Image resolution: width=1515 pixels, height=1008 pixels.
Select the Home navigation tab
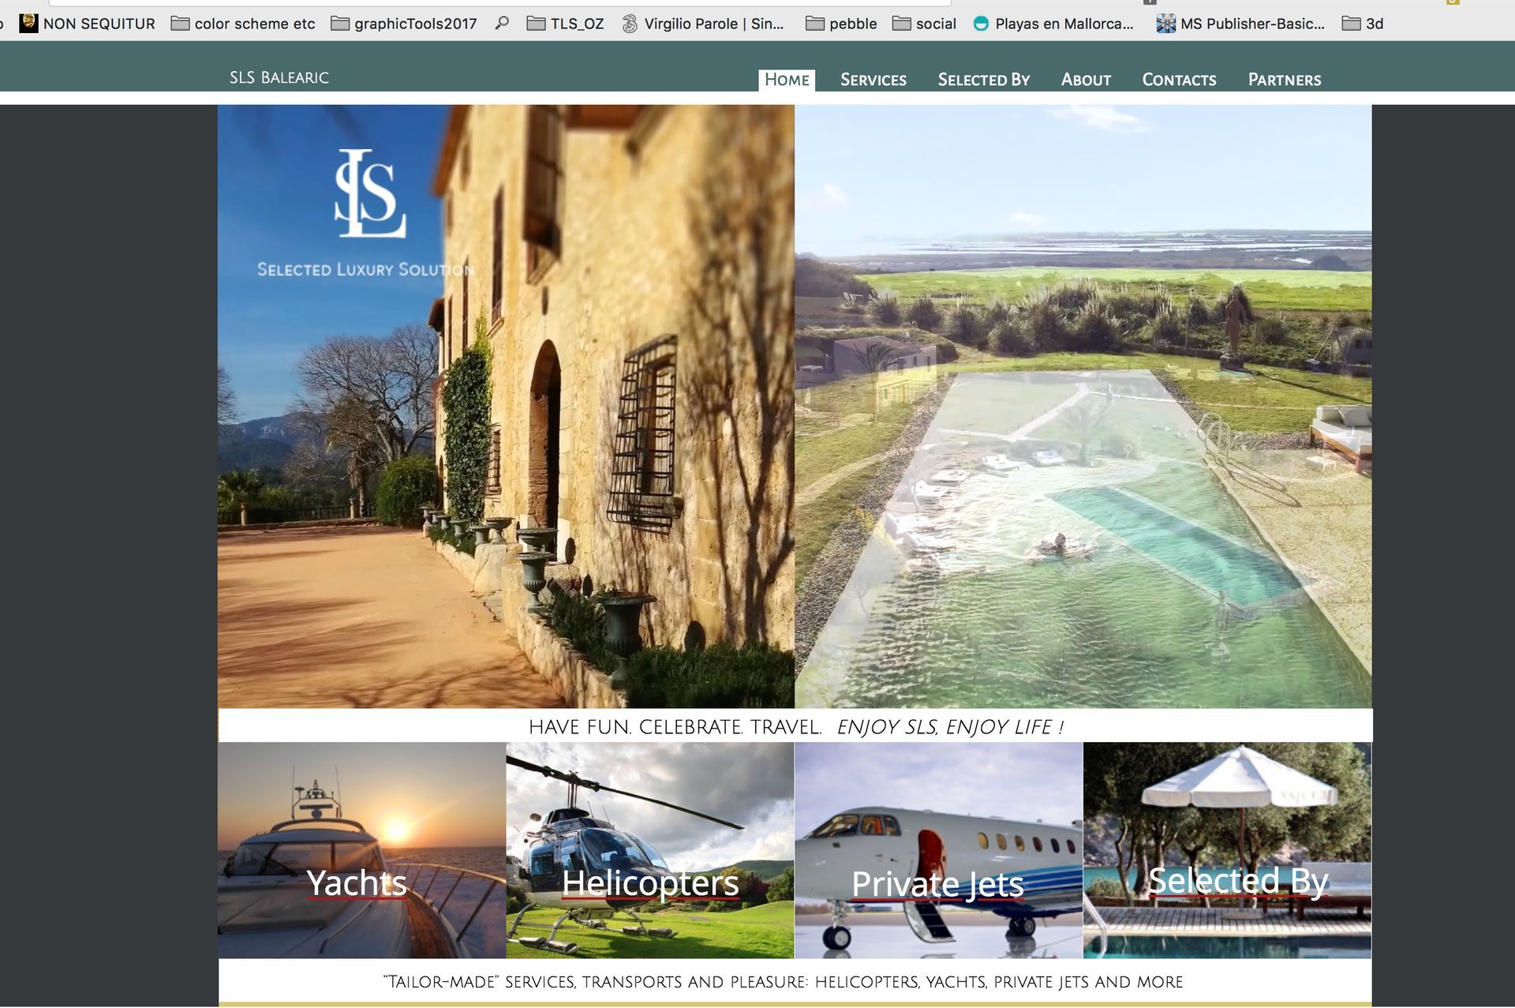pyautogui.click(x=787, y=80)
